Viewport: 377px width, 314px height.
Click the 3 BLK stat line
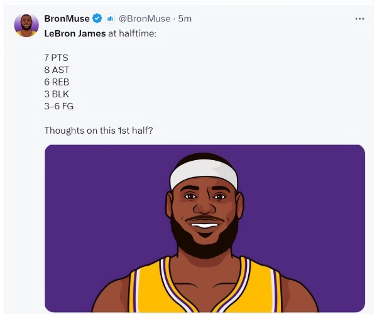tap(57, 94)
